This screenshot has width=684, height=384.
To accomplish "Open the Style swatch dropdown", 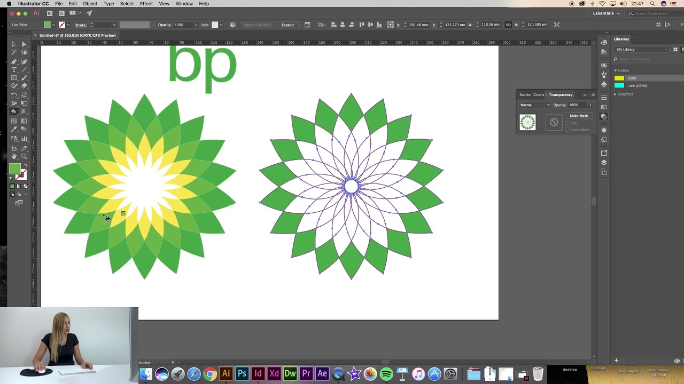I will coord(221,25).
